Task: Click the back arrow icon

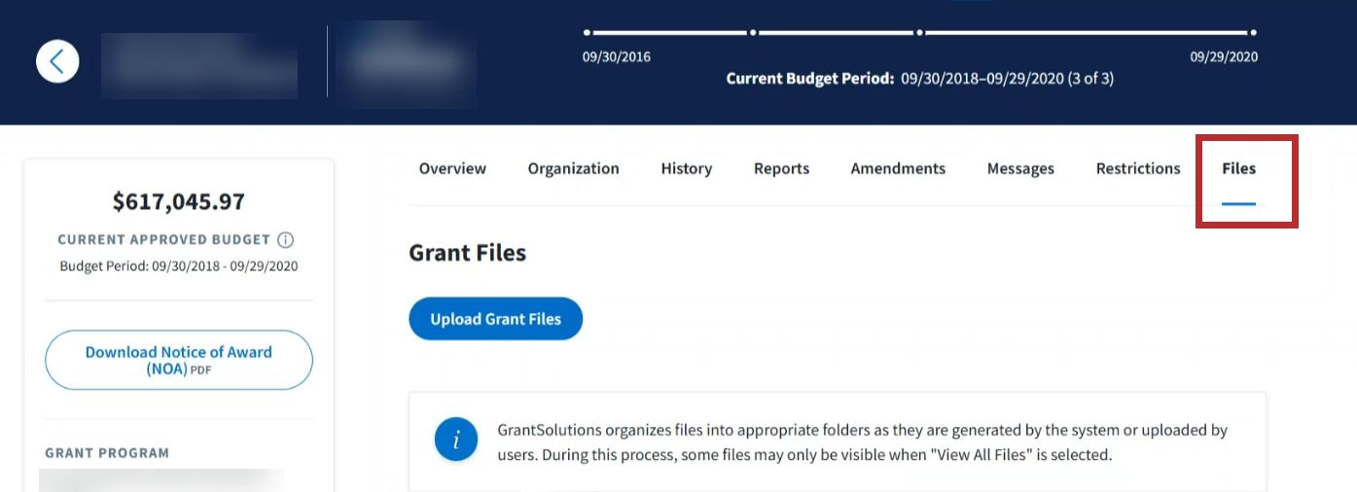Action: click(57, 61)
